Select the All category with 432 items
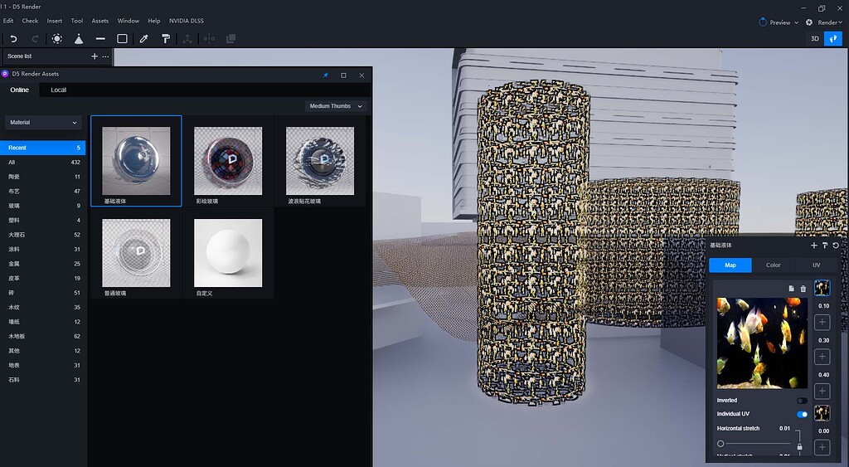 (43, 162)
